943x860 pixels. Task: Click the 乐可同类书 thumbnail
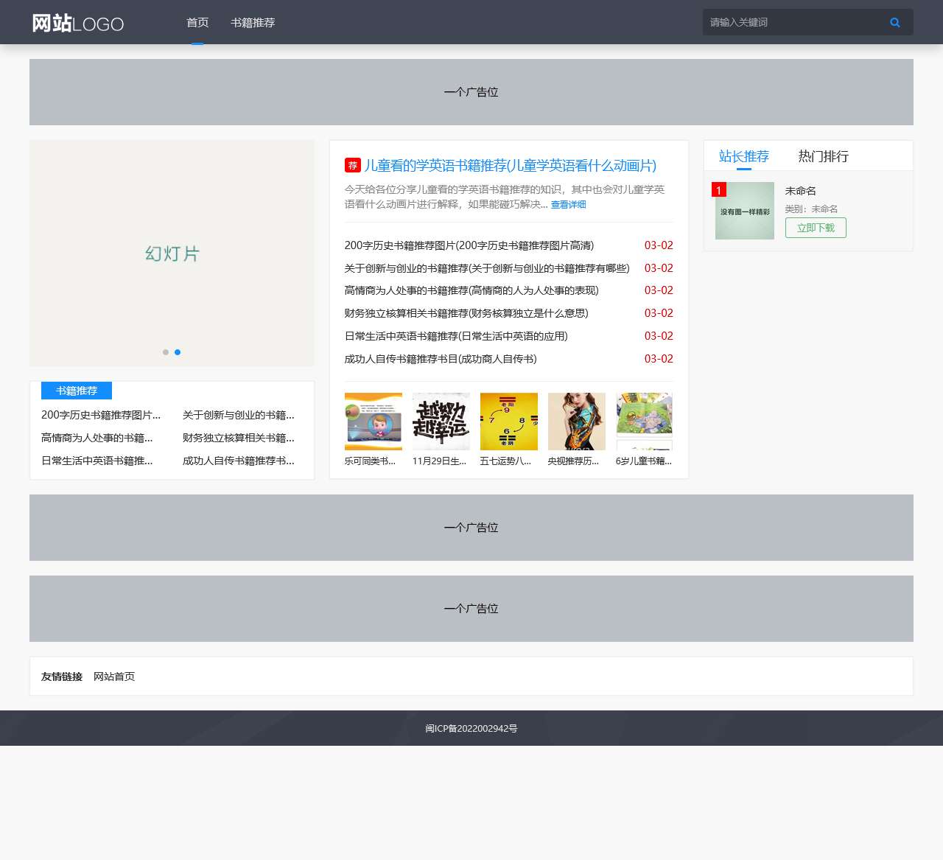click(x=373, y=421)
